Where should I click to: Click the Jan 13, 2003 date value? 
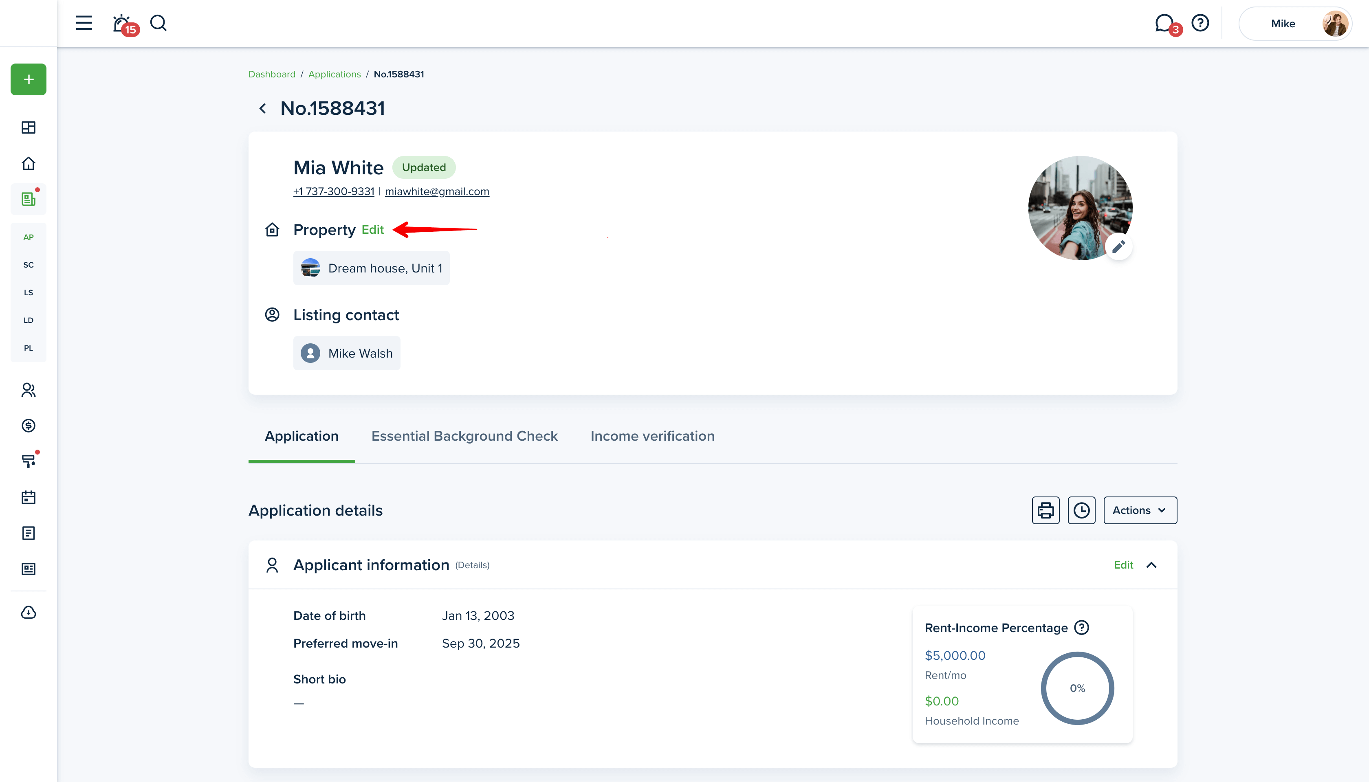click(x=478, y=615)
